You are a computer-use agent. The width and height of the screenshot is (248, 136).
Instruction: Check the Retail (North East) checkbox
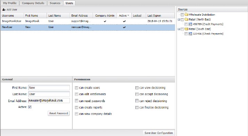[x=182, y=19]
